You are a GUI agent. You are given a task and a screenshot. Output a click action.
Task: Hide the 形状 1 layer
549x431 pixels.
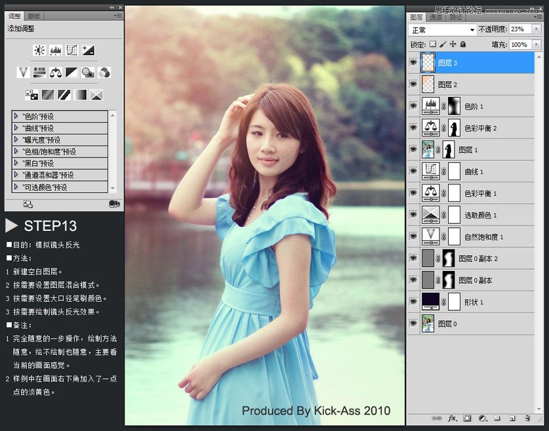click(x=413, y=301)
